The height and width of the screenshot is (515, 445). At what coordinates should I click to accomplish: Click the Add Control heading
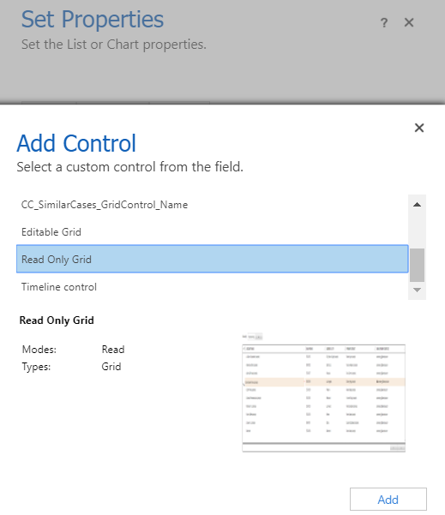pos(76,143)
